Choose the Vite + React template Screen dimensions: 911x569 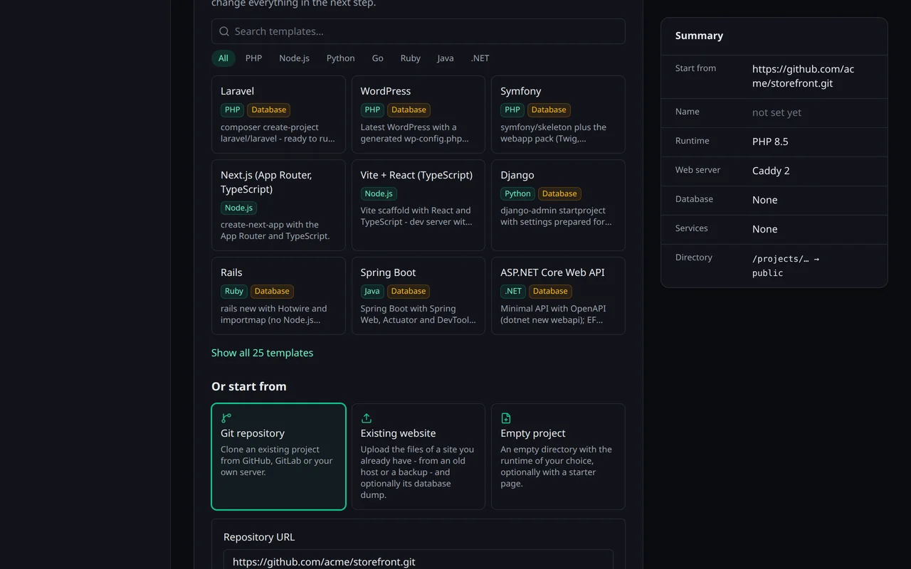pyautogui.click(x=418, y=205)
